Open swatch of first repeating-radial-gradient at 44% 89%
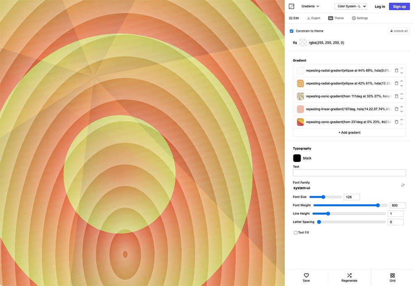414x286 pixels. (x=300, y=71)
